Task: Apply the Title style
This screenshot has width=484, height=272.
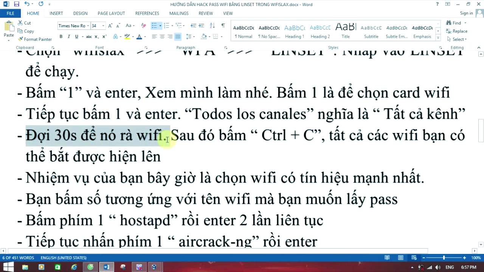Action: click(x=346, y=31)
